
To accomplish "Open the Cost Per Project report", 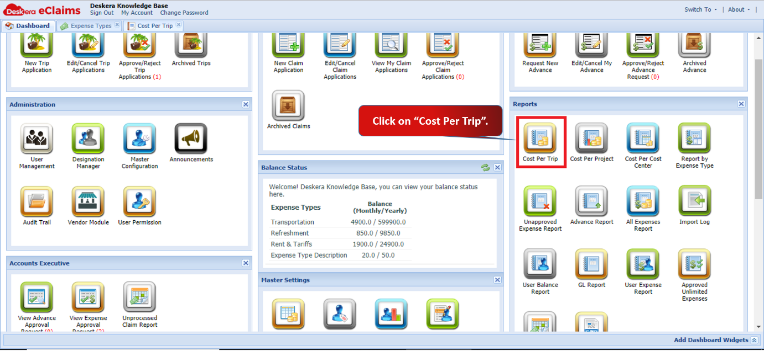I will pyautogui.click(x=591, y=138).
